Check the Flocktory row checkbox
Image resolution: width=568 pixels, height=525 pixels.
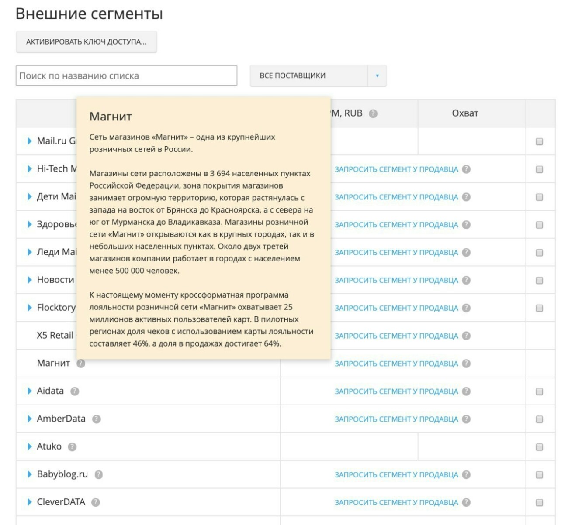[539, 308]
